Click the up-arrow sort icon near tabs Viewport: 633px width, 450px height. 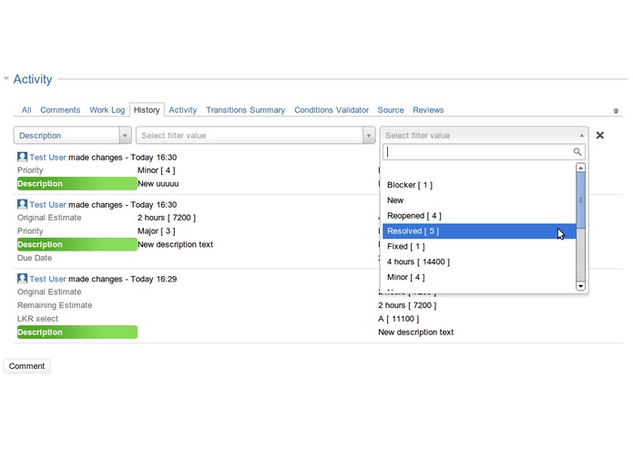point(616,110)
